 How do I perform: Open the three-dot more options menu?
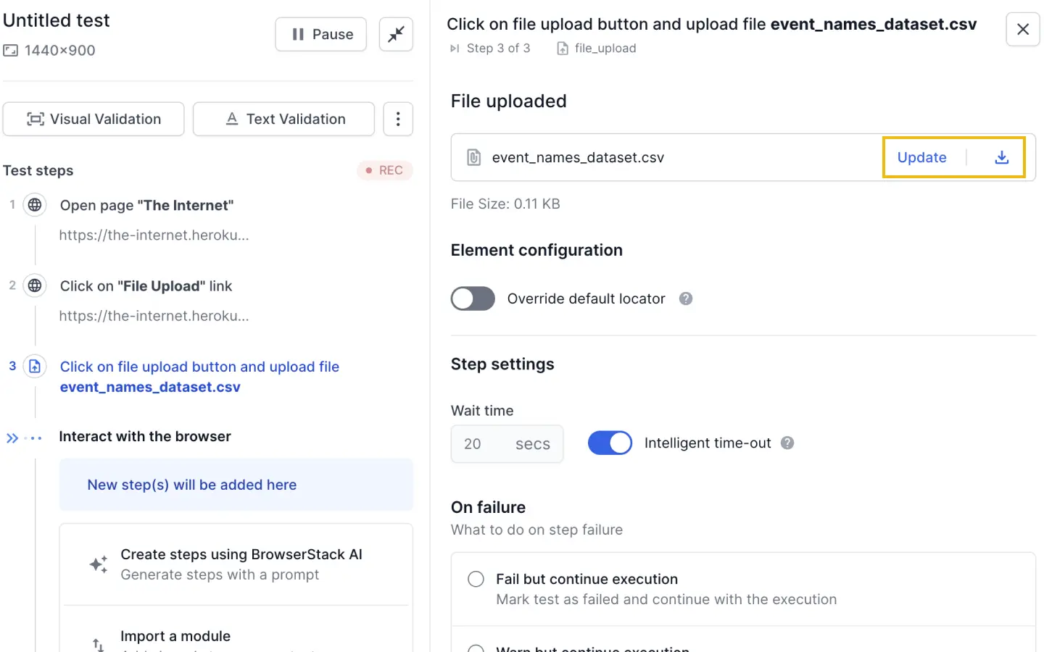coord(397,119)
